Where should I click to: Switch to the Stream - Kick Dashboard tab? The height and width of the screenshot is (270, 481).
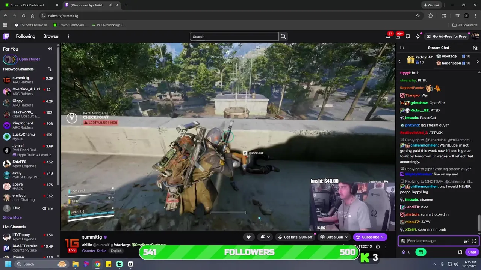tap(31, 5)
